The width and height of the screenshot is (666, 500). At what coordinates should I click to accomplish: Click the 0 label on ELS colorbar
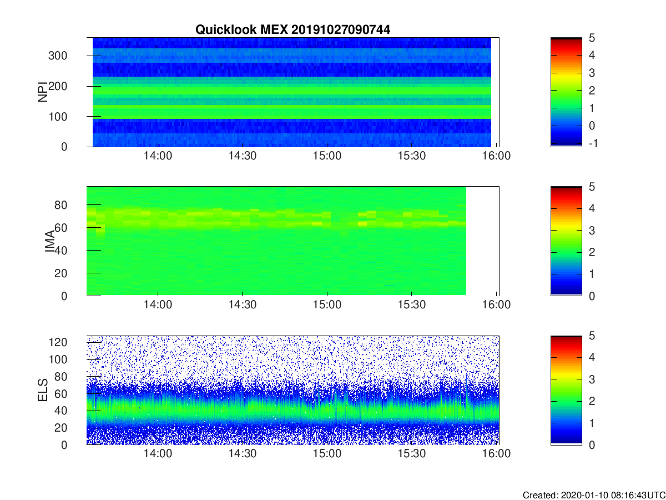[x=592, y=445]
